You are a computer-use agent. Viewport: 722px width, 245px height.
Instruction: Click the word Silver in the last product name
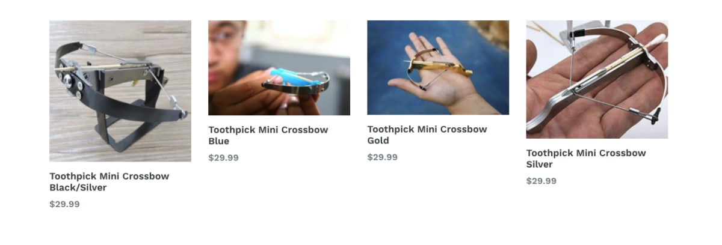tap(540, 165)
